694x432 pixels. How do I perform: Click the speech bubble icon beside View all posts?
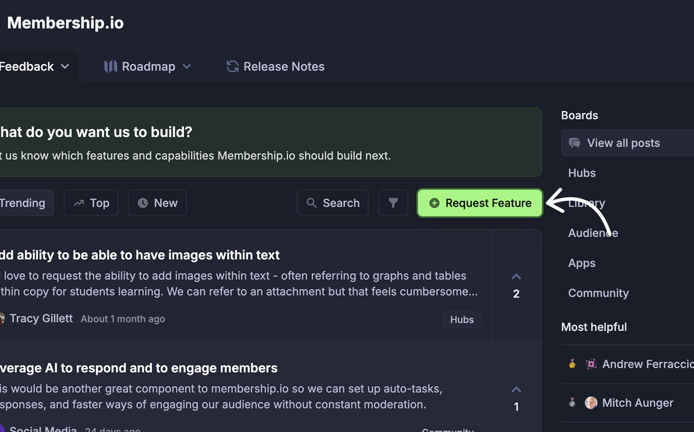pyautogui.click(x=574, y=142)
